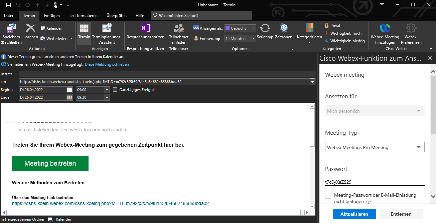Open the Terminplanungs-Assistent
Image resolution: width=436 pixels, height=223 pixels.
(x=107, y=34)
